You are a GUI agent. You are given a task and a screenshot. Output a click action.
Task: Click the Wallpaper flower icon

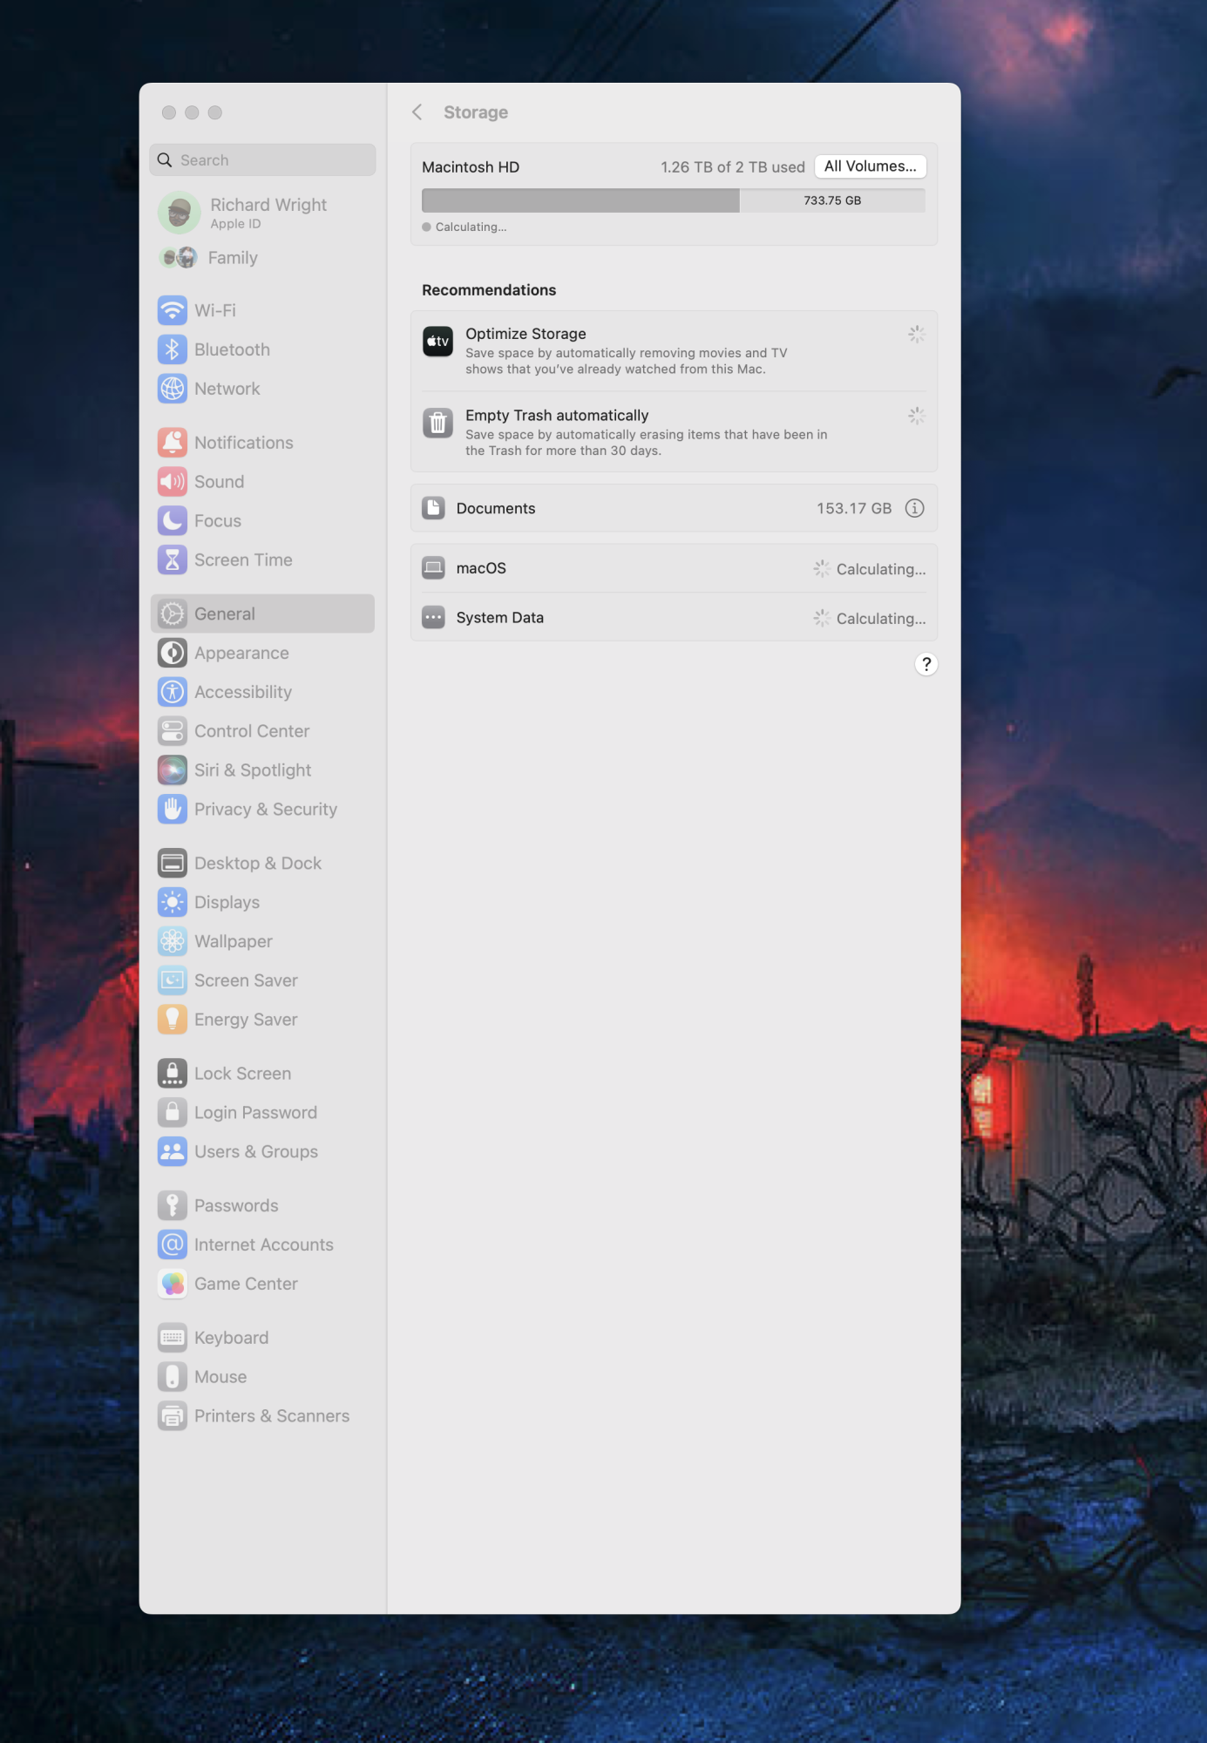click(173, 941)
